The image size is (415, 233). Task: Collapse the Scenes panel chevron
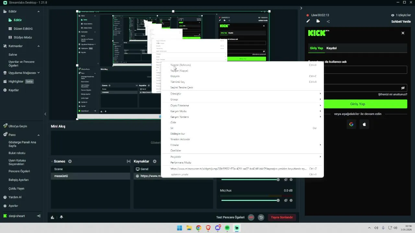52,161
